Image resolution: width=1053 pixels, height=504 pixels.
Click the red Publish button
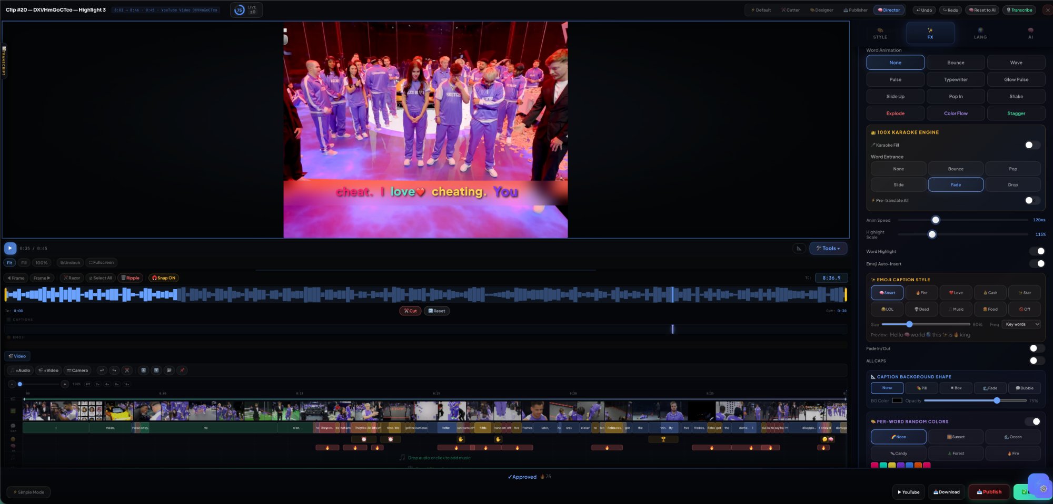coord(989,492)
